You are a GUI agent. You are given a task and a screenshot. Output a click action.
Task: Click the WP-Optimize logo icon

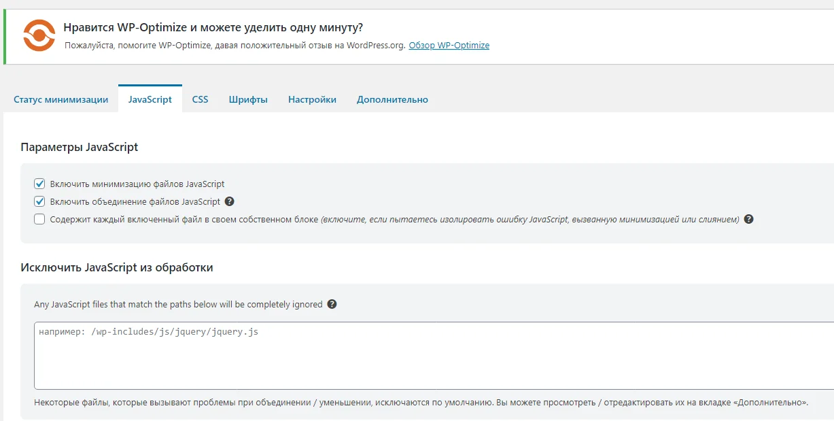pyautogui.click(x=39, y=35)
